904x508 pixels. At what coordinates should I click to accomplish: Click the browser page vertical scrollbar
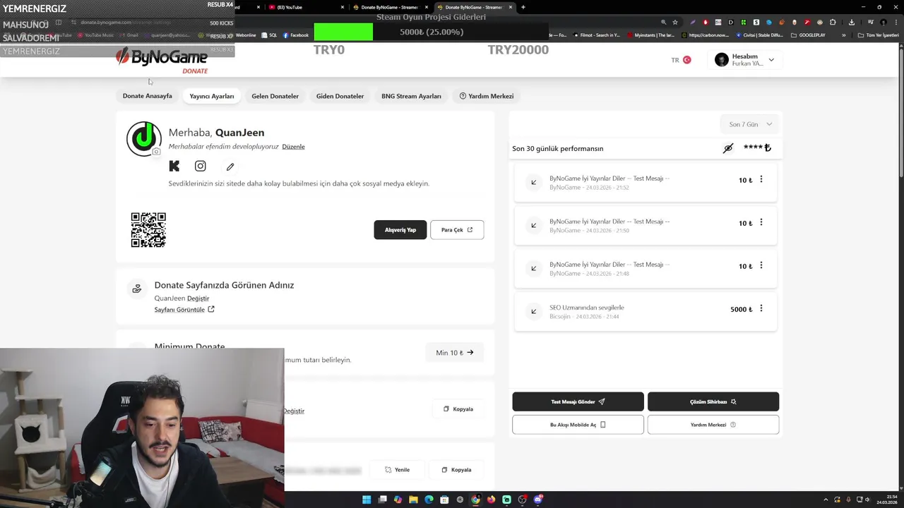(x=900, y=113)
